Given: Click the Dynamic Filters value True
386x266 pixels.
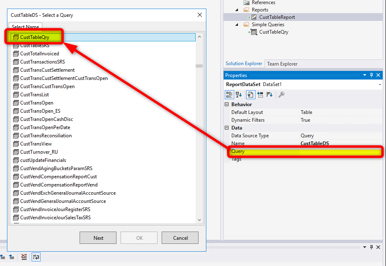Looking at the screenshot, I should pos(305,120).
